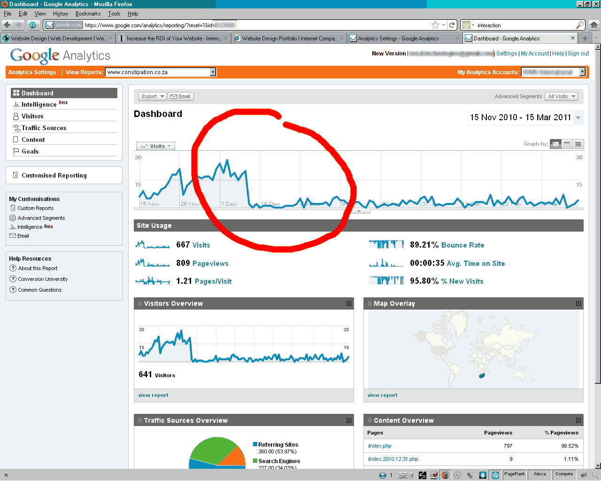Click the status bar magnifier icon
Screen dimensions: 601x481
point(595,475)
